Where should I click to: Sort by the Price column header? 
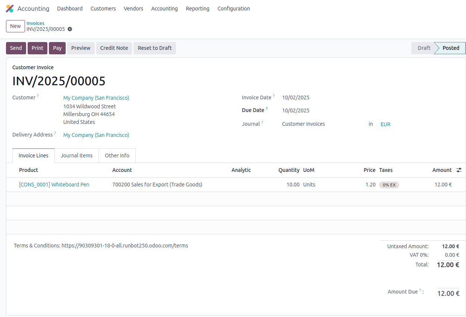click(369, 170)
